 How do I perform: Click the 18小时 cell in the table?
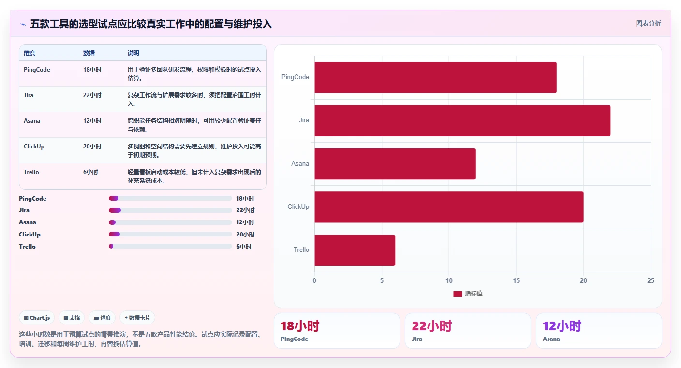coord(92,70)
